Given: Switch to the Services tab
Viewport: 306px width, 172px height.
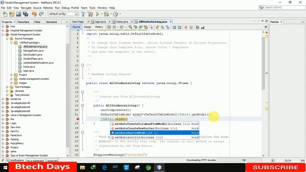Looking at the screenshot, I should (x=51, y=22).
